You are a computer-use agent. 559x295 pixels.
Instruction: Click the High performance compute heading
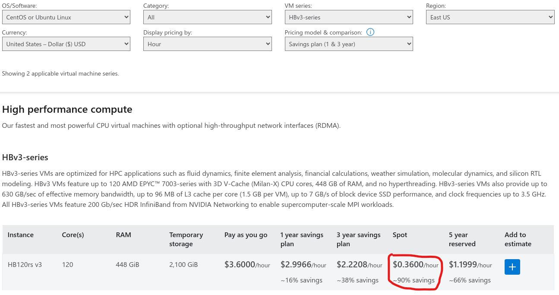(67, 110)
